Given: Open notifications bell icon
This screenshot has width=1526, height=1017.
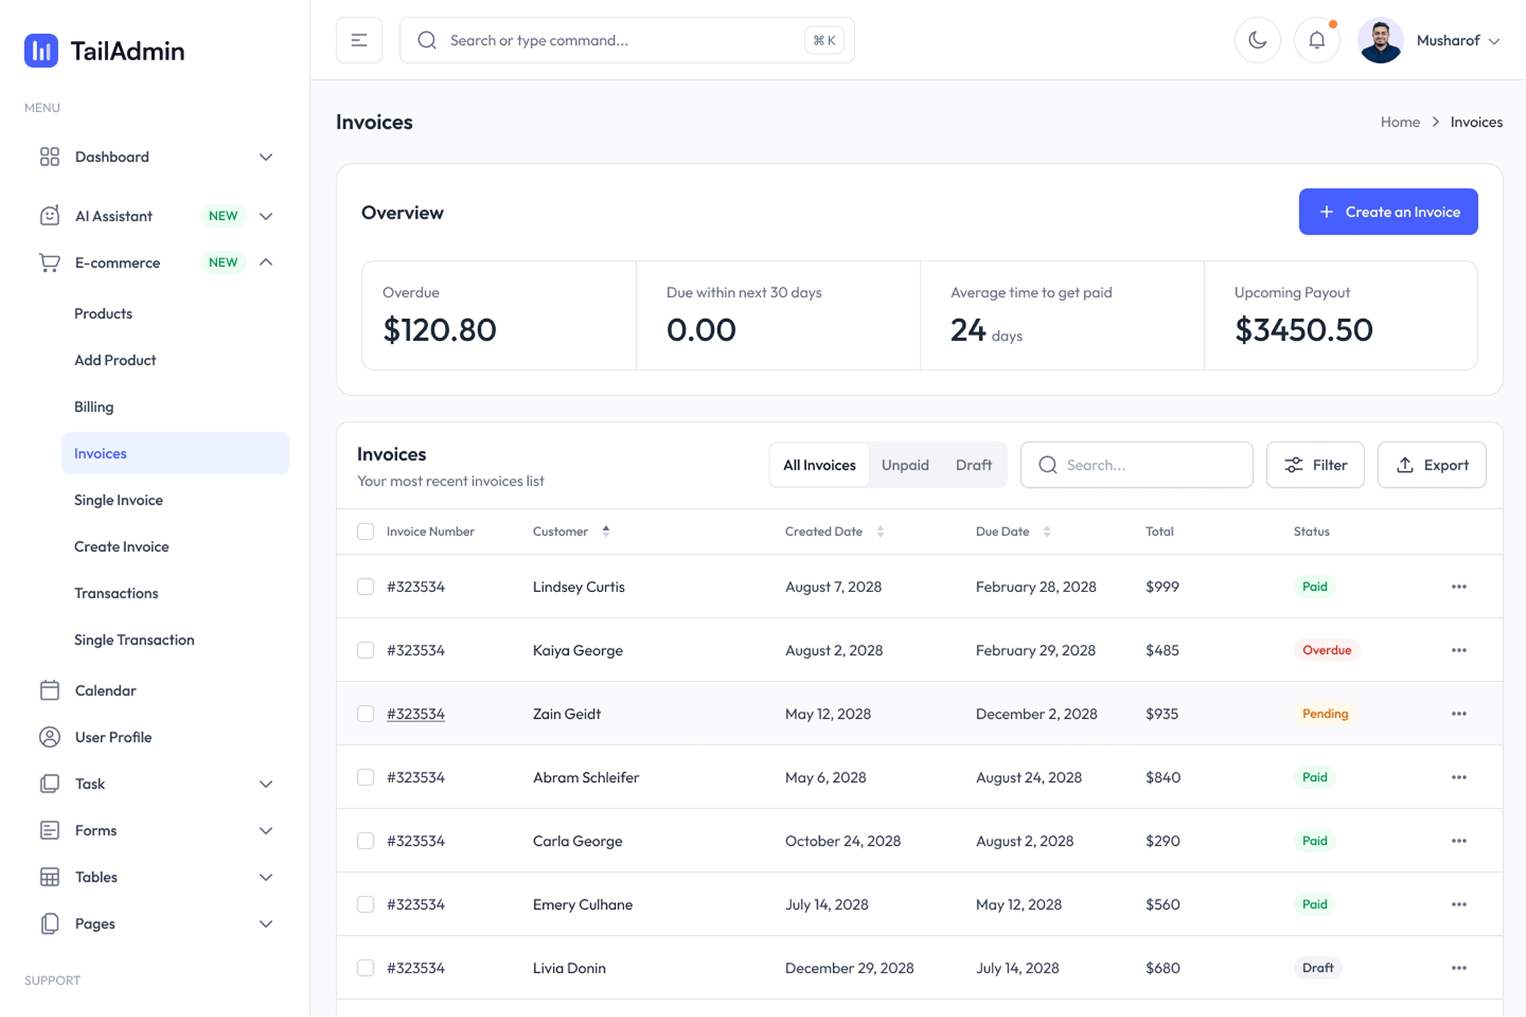Looking at the screenshot, I should click(x=1317, y=40).
